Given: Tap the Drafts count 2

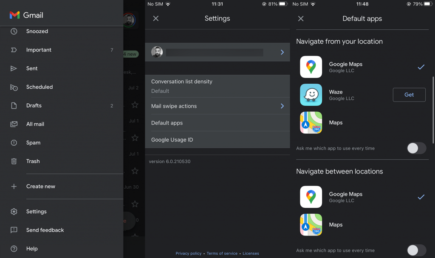Looking at the screenshot, I should (x=112, y=106).
